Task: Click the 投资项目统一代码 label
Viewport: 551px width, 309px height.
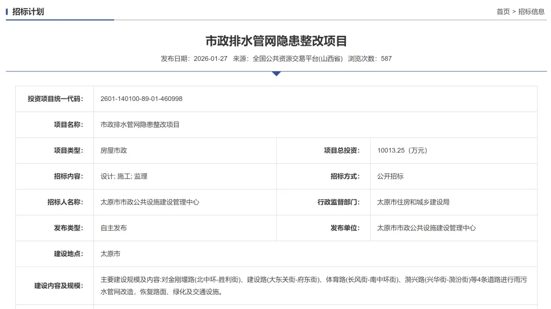Action: pyautogui.click(x=56, y=99)
